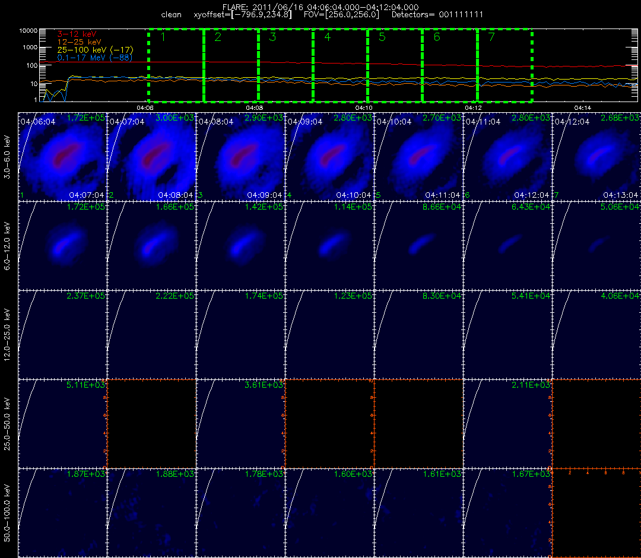This screenshot has height=558, width=641.
Task: Open the 3.0-6.0 keV image labeled 3.00E+03
Action: pos(152,157)
